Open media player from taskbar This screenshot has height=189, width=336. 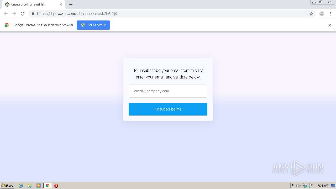(39, 186)
